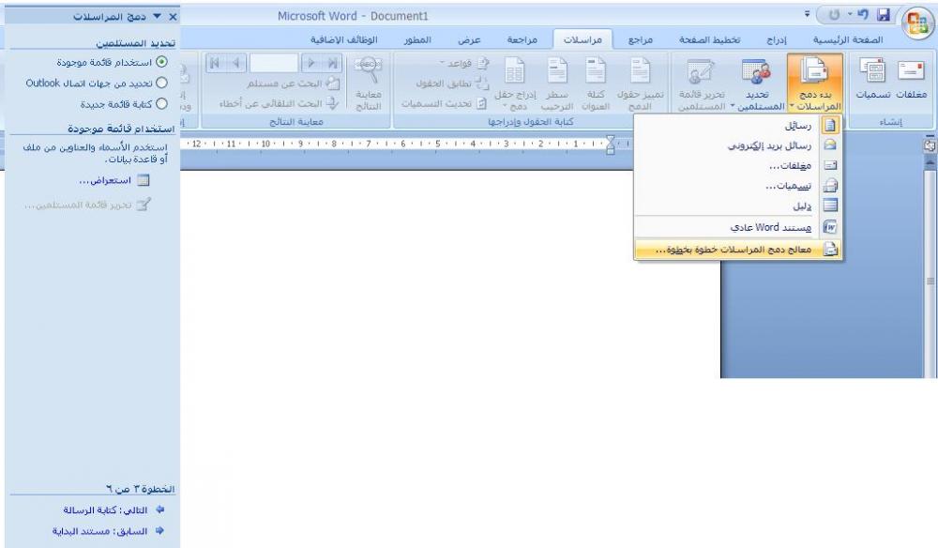Choose Normal Word Document (مستند Word عادي)
Screen dimensions: 938x548
[737, 227]
